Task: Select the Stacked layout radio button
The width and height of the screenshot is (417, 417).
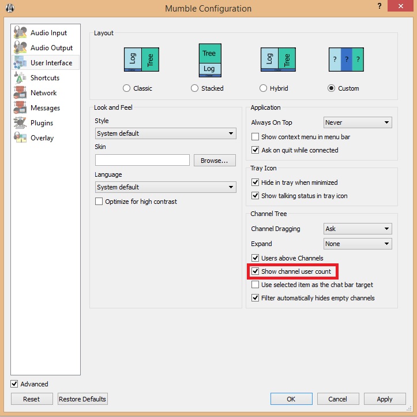Action: point(195,88)
